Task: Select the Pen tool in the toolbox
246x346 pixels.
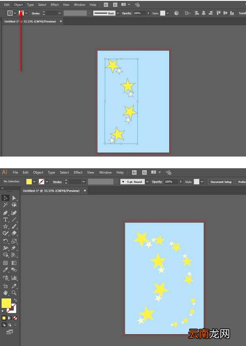Action: coord(6,213)
